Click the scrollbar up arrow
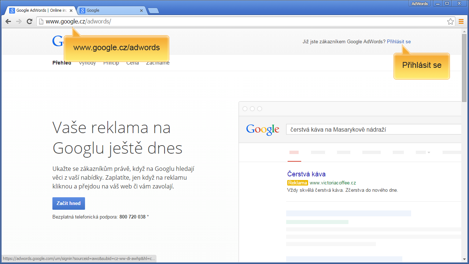 point(464,31)
